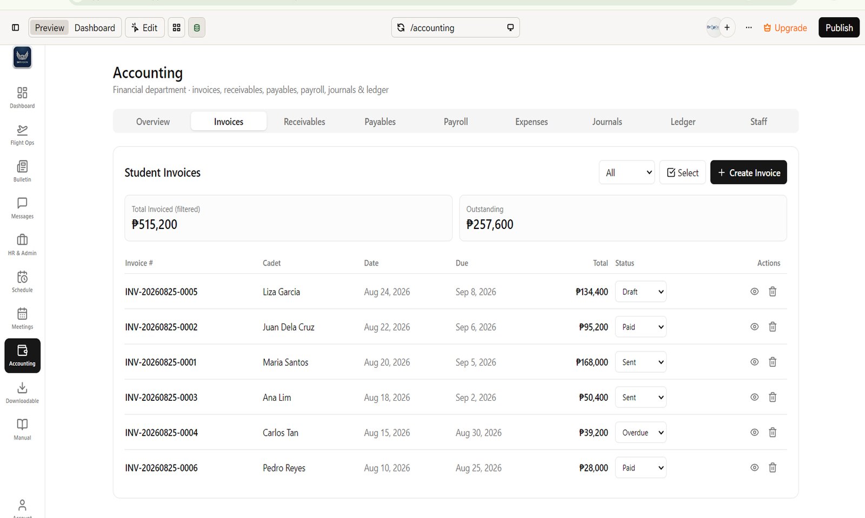Switch to the Expenses tab

pyautogui.click(x=531, y=122)
